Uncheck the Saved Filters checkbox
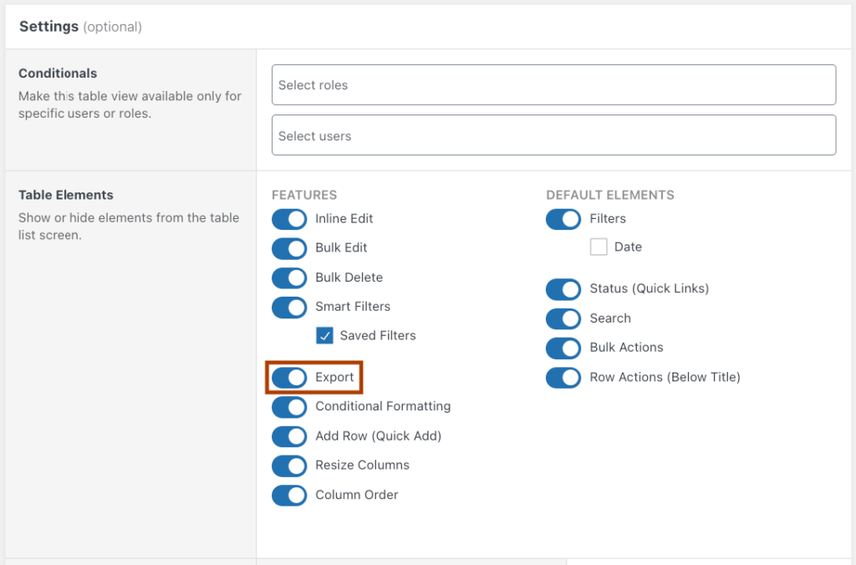This screenshot has width=856, height=565. [325, 336]
